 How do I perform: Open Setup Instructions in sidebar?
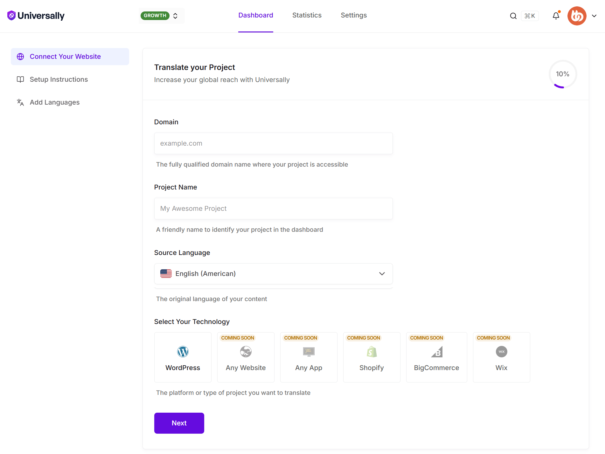[x=70, y=79]
